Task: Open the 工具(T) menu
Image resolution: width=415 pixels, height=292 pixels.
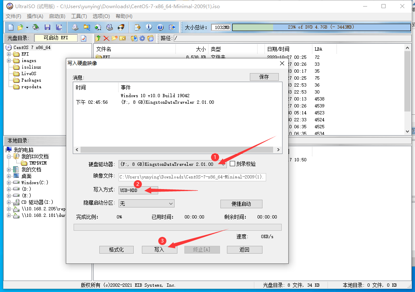Action: [x=79, y=16]
